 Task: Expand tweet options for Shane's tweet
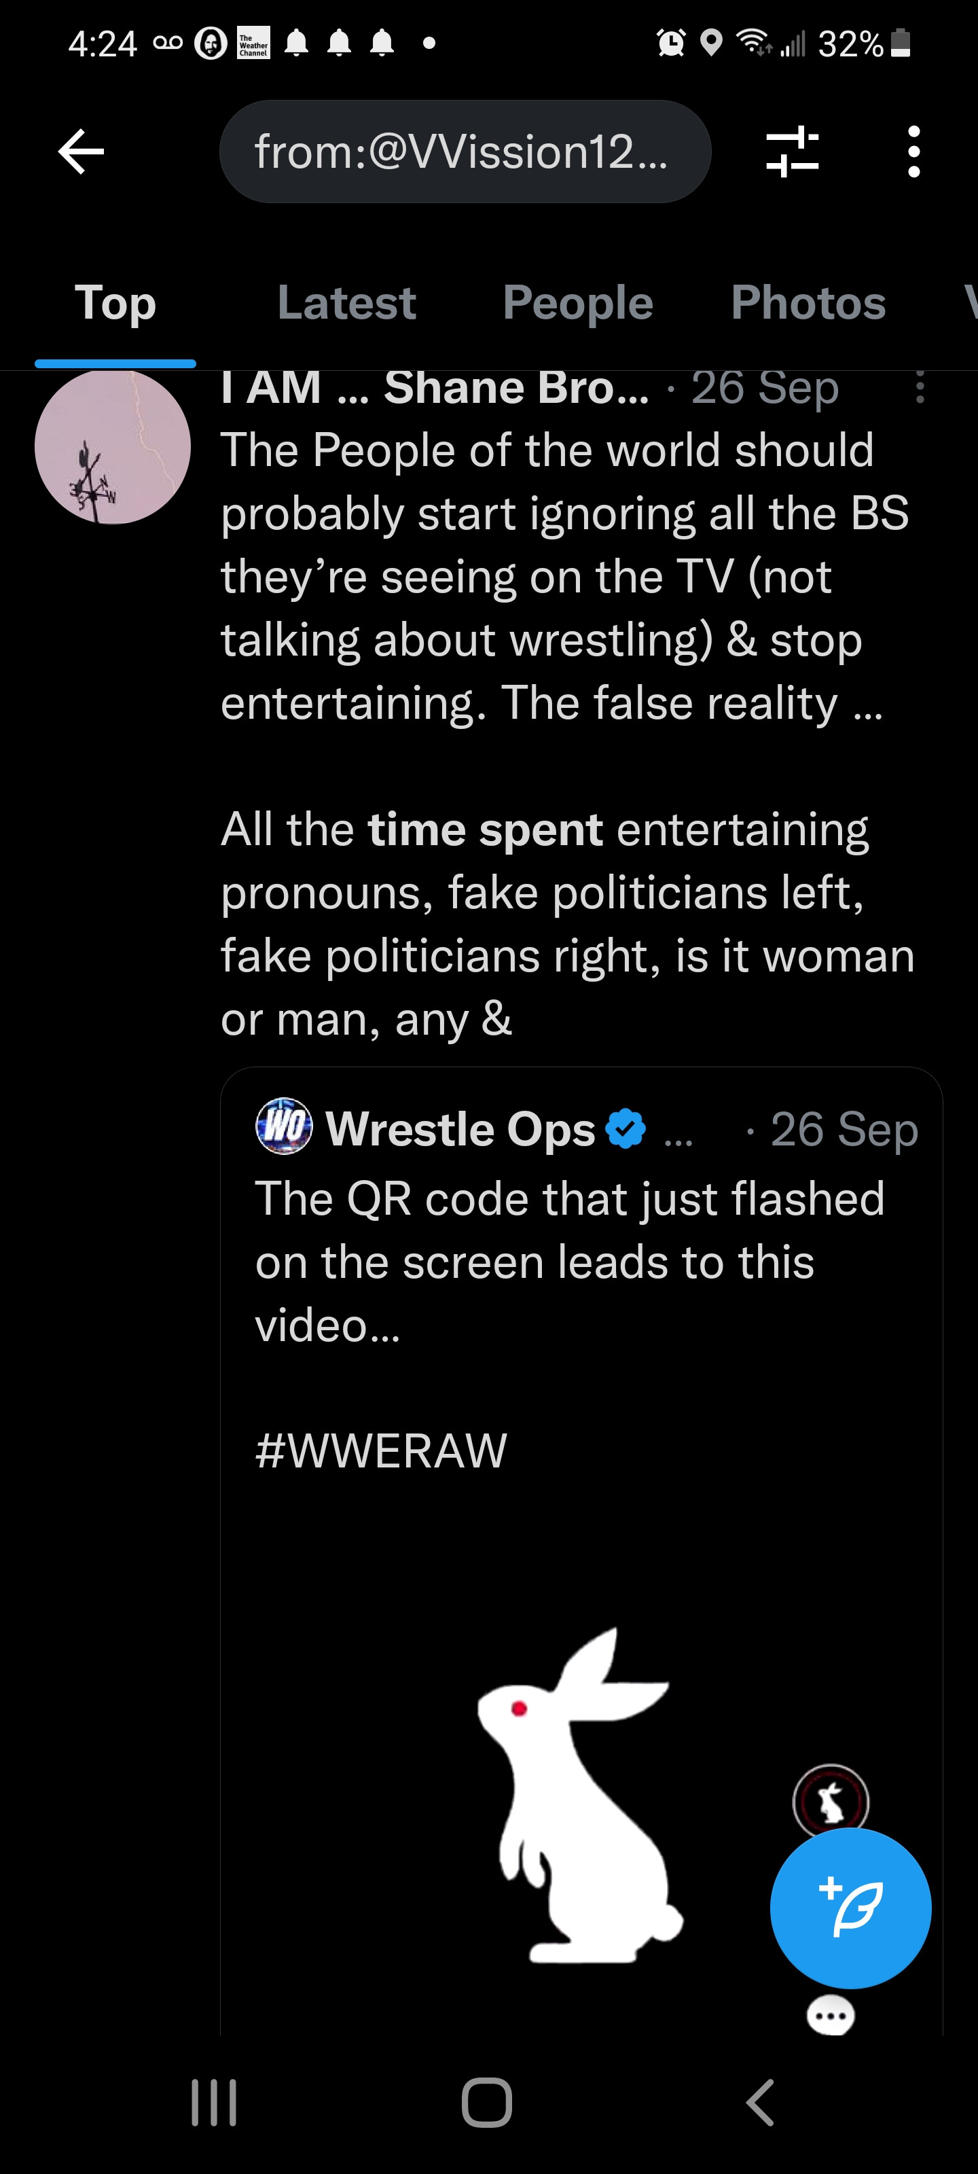(920, 388)
